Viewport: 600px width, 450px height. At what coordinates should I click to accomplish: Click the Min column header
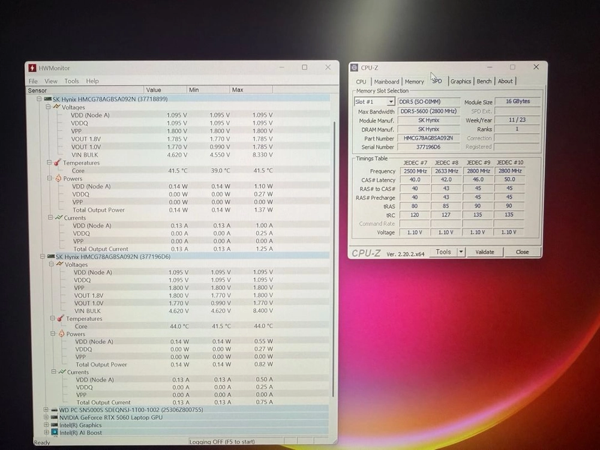pyautogui.click(x=208, y=89)
